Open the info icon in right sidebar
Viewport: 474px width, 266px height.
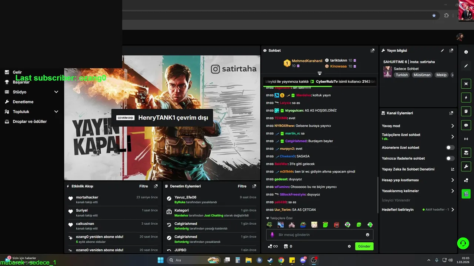[466, 52]
